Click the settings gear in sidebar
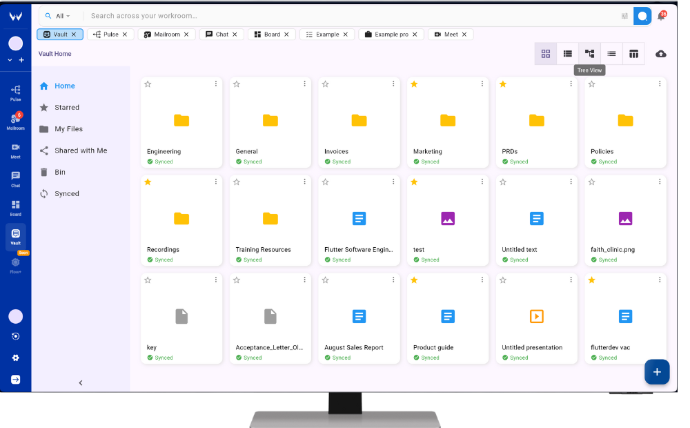 pos(15,358)
